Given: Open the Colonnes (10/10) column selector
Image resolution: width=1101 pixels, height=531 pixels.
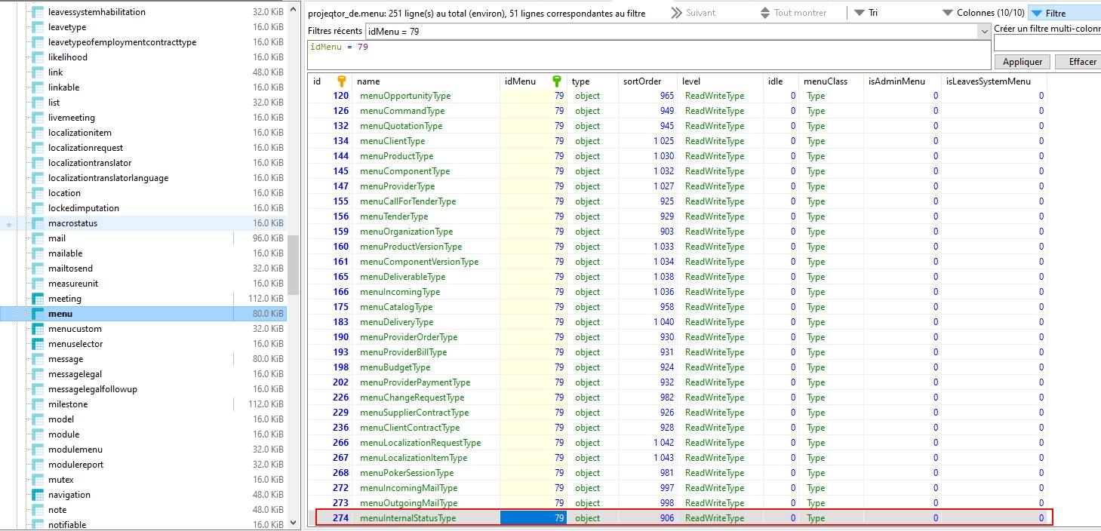Looking at the screenshot, I should pos(984,13).
